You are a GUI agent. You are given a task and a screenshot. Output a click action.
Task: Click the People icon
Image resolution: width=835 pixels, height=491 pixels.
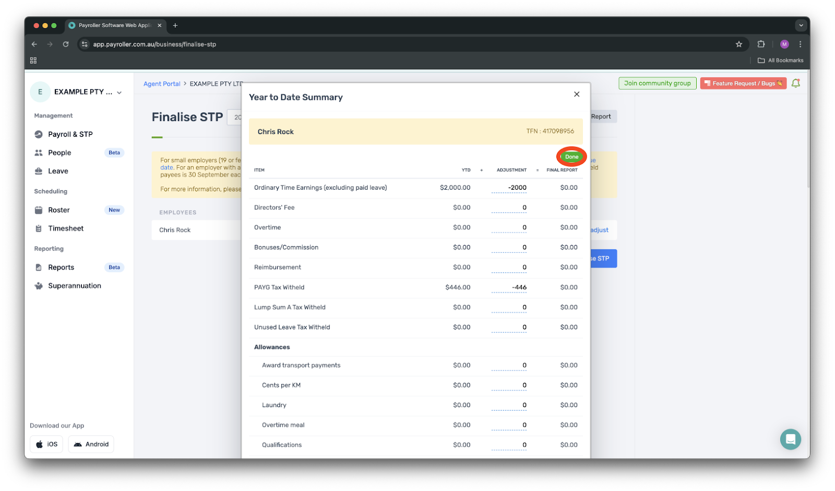click(39, 153)
